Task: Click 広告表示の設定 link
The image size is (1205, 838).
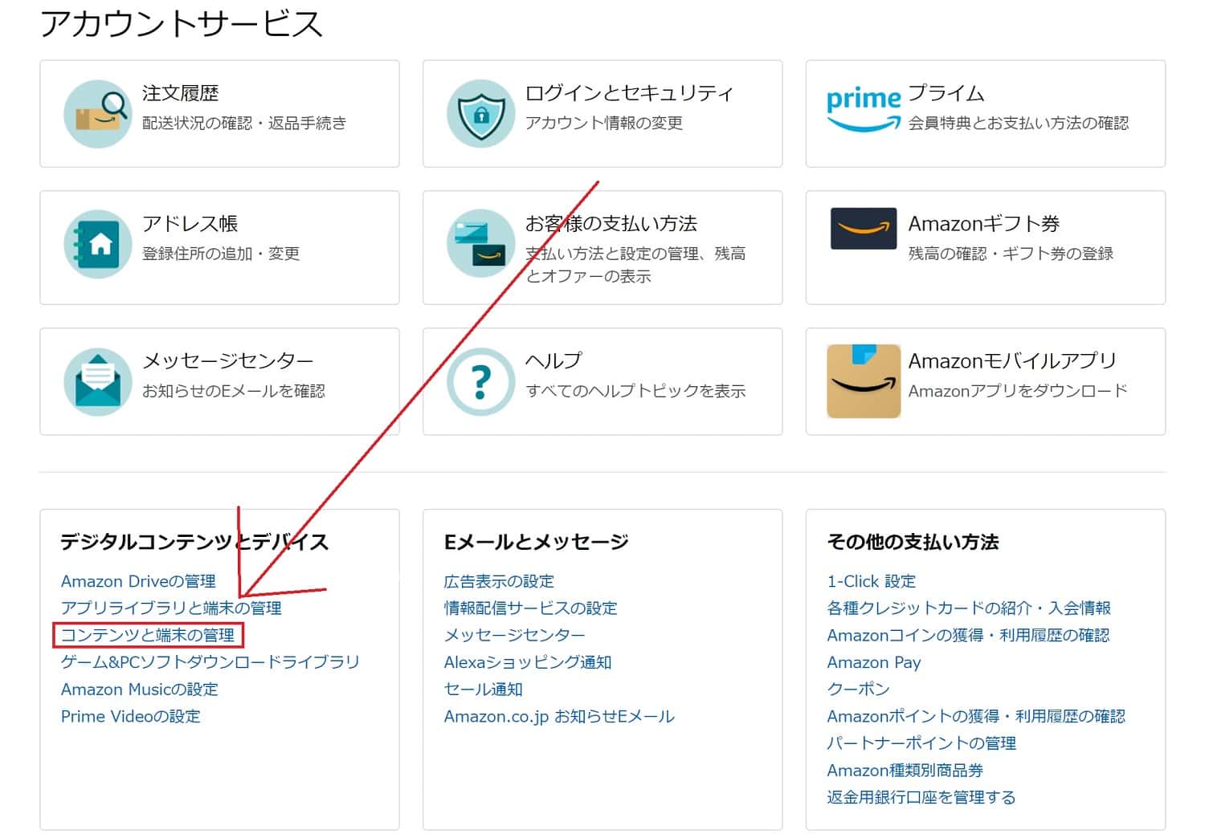Action: point(499,581)
